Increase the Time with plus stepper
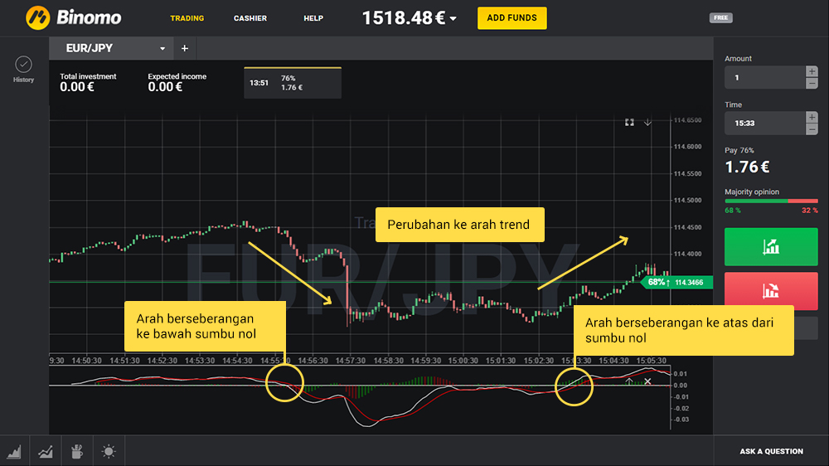Screen dimensions: 829x466 tap(812, 117)
